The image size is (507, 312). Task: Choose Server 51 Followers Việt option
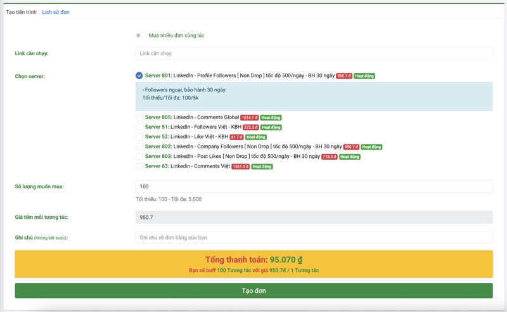click(139, 127)
